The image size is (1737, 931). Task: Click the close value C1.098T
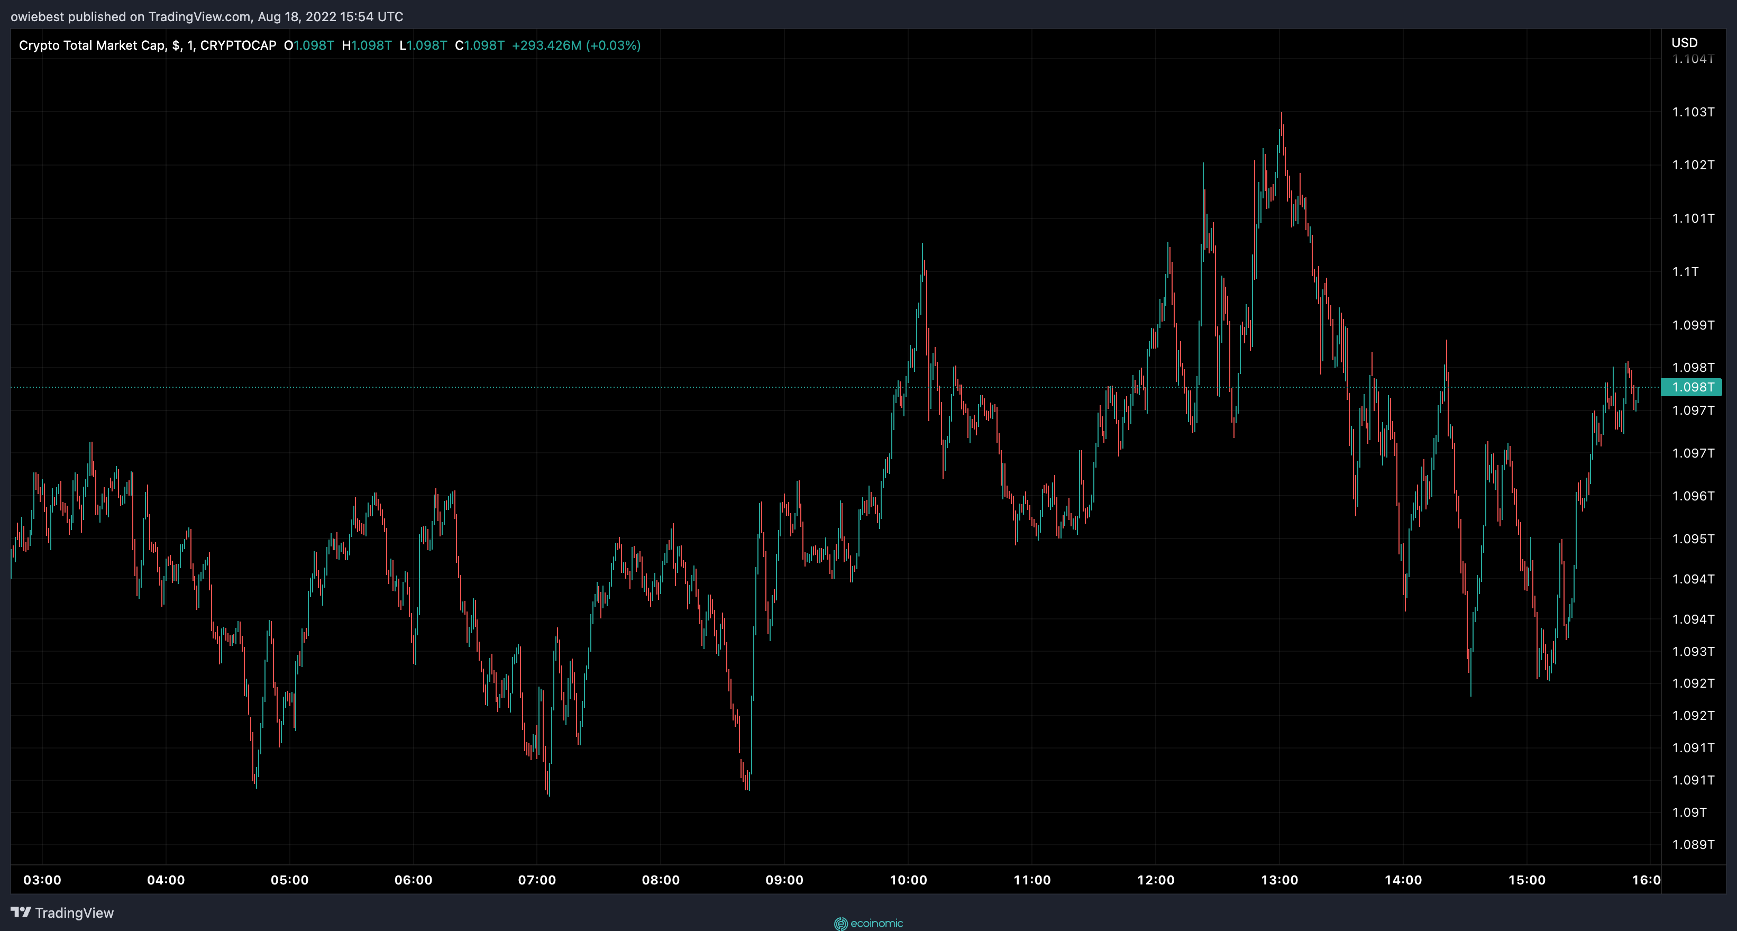click(x=479, y=45)
